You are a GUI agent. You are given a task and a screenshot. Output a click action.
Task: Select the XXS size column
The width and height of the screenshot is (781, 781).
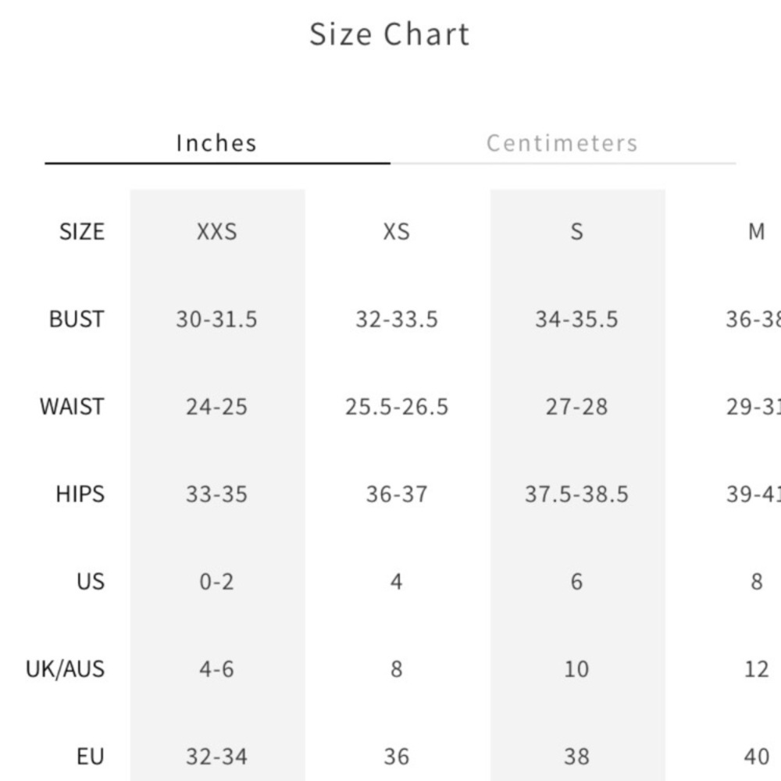tap(217, 232)
